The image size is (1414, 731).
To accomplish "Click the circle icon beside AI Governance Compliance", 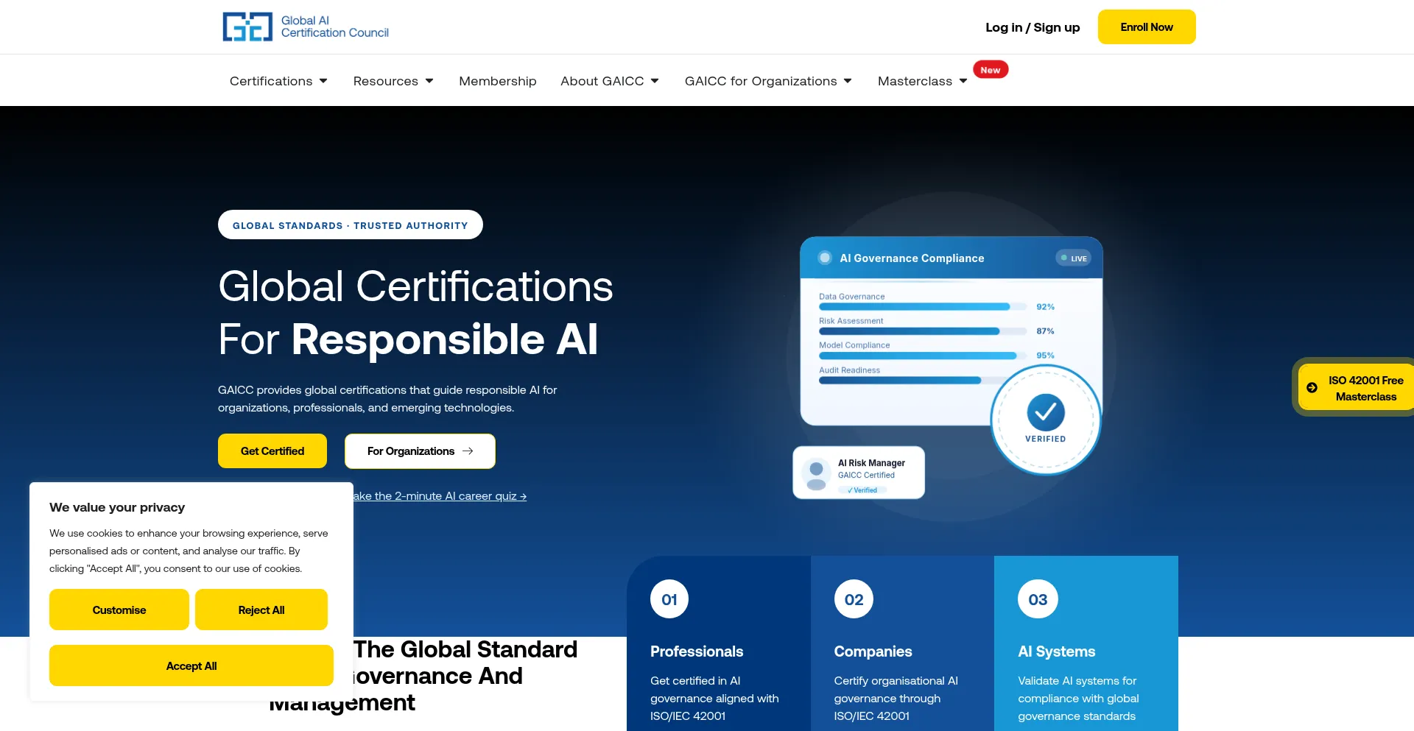I will [x=825, y=258].
